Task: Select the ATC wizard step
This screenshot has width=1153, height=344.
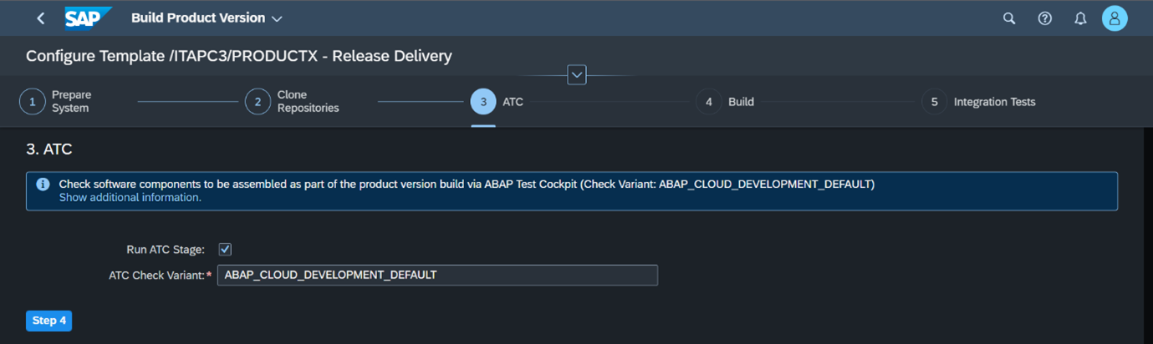Action: click(497, 102)
